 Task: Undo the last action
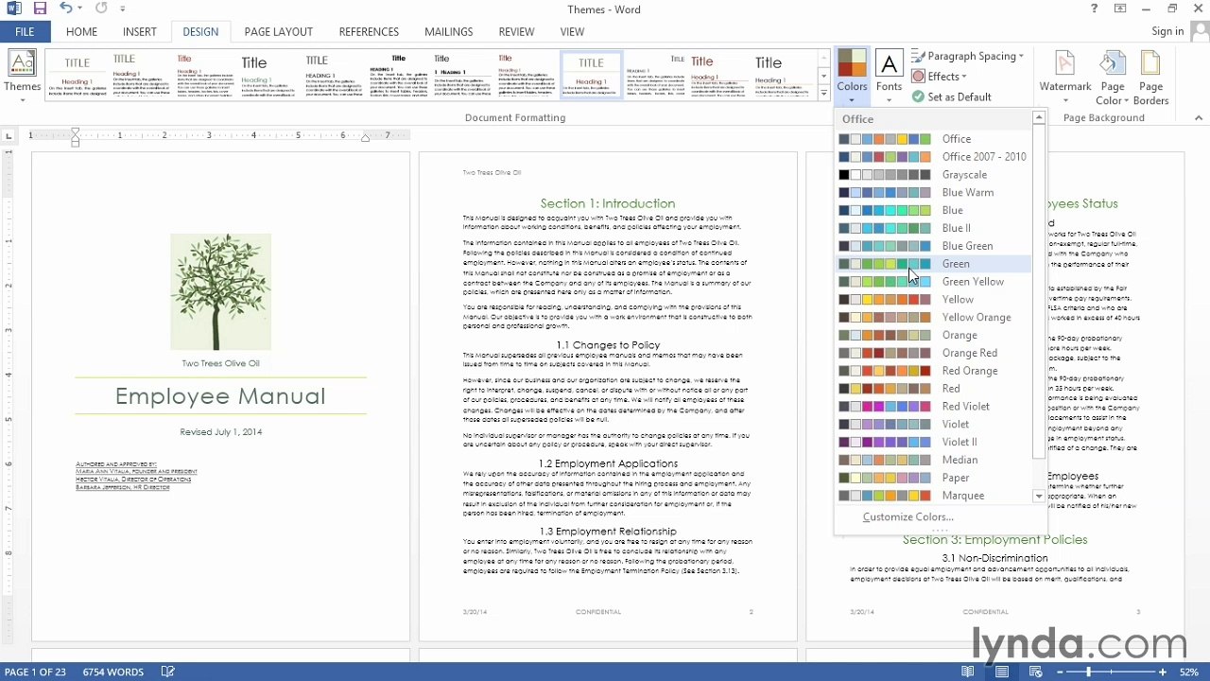pos(64,9)
